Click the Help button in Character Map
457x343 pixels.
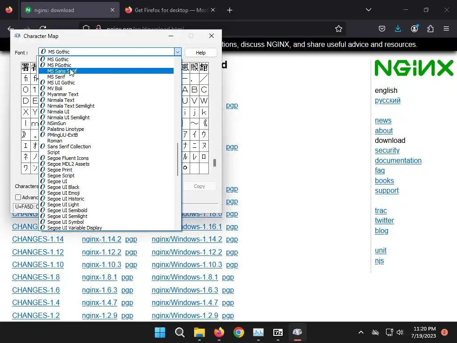(200, 53)
